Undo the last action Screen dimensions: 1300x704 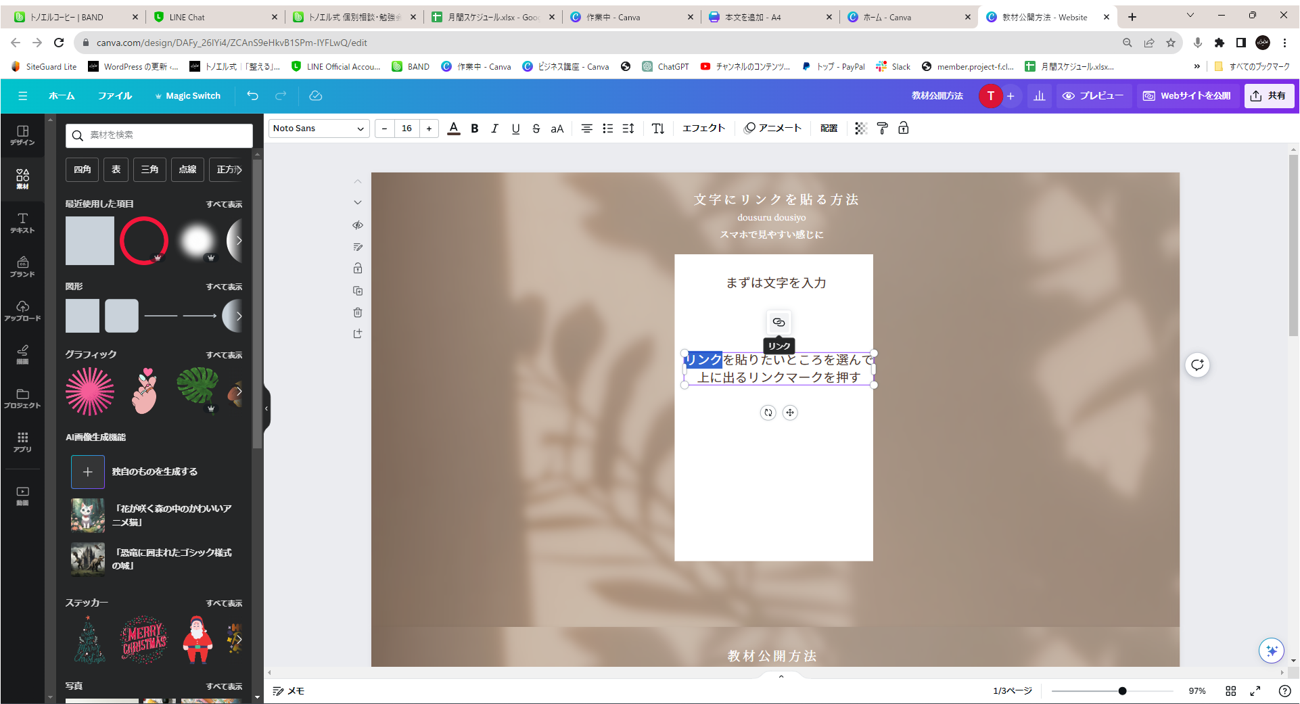tap(252, 96)
